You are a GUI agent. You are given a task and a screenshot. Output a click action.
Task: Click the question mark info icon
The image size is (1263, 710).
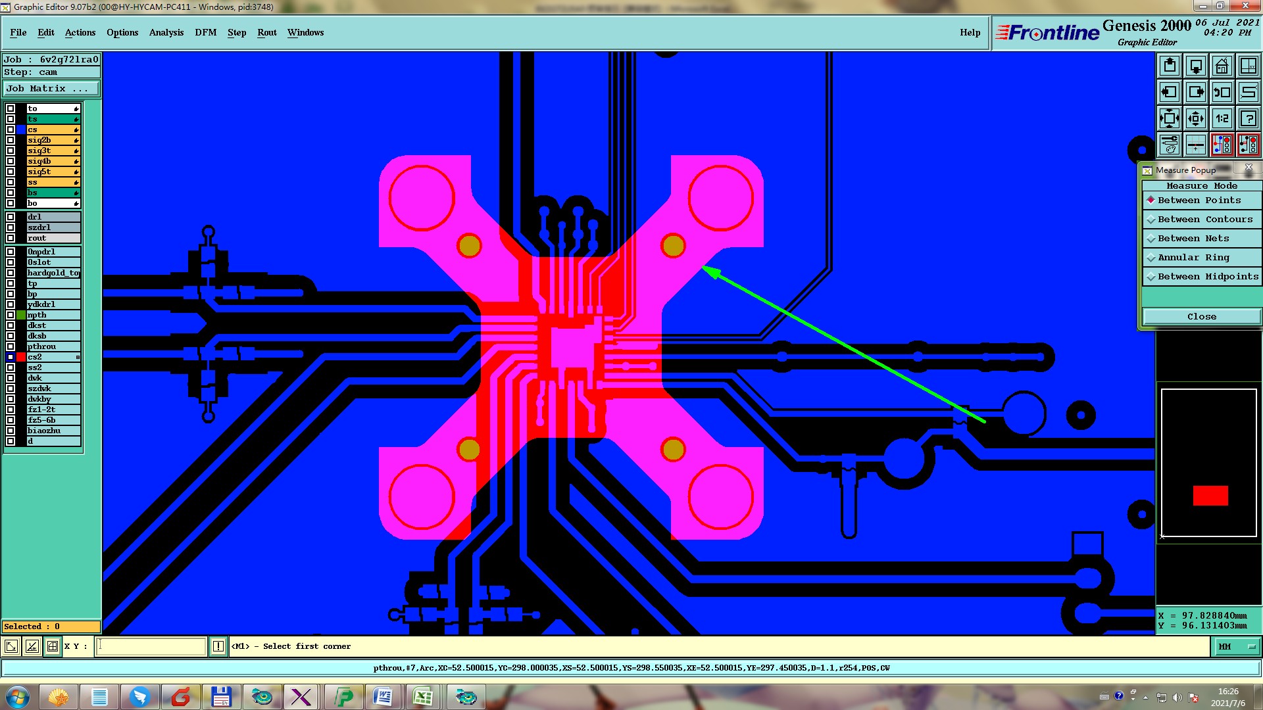(x=1248, y=118)
